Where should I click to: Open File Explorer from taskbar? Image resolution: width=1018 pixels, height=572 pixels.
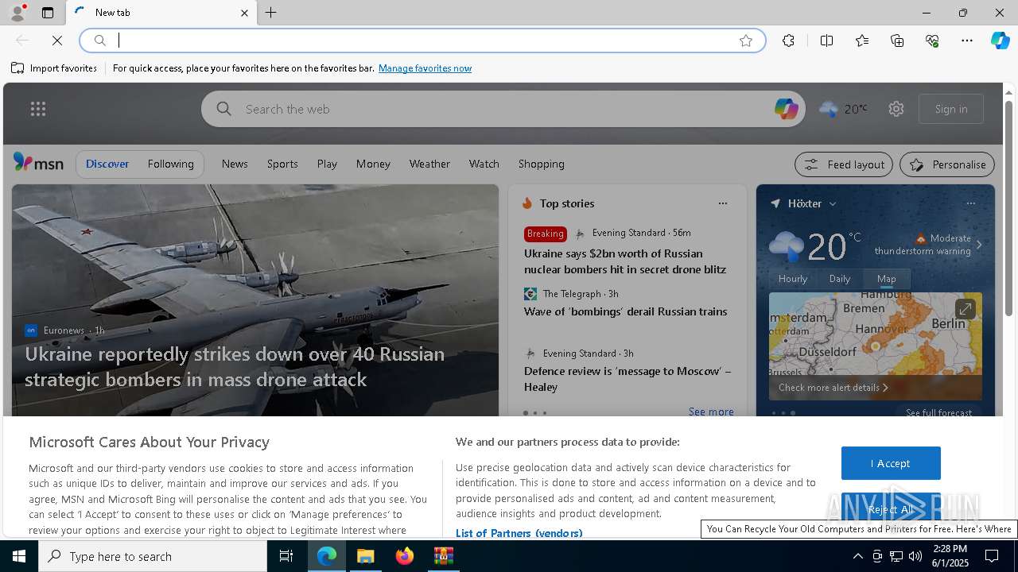366,556
